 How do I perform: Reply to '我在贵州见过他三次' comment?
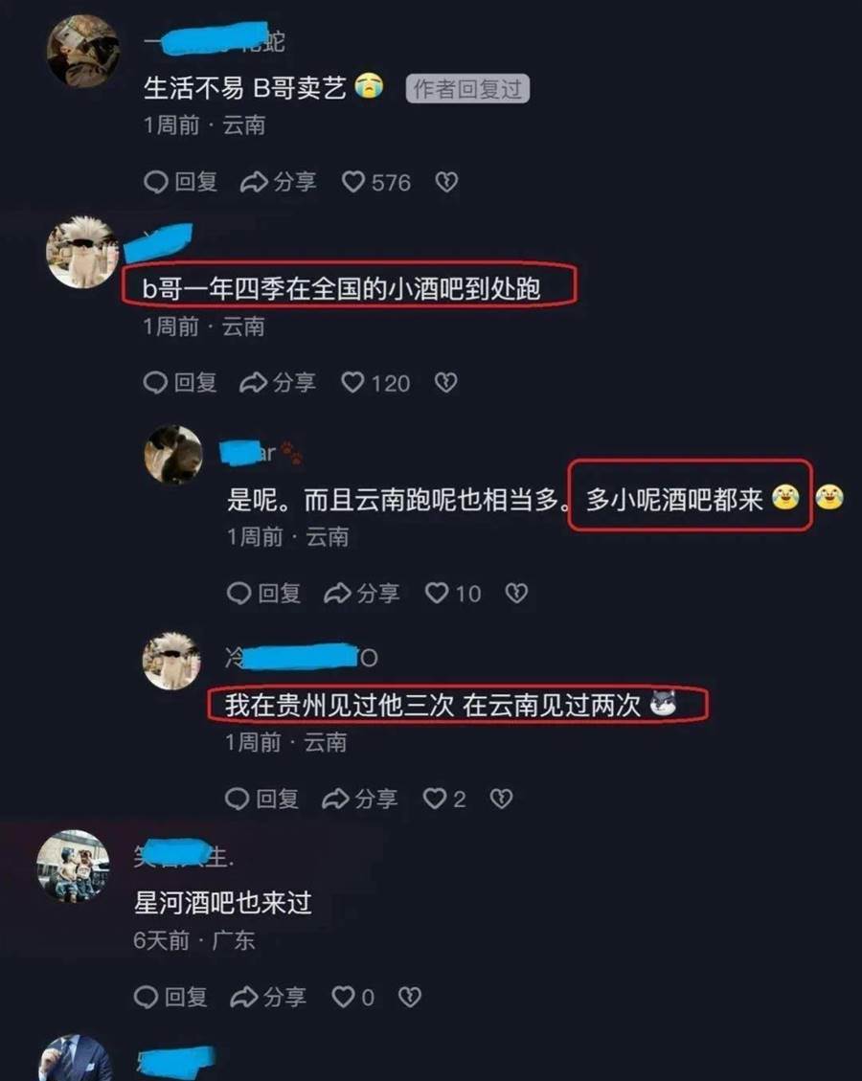coord(261,799)
